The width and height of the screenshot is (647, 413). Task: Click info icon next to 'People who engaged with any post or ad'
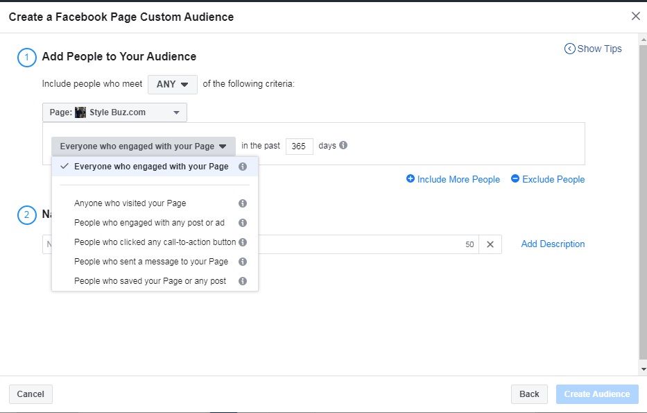[243, 223]
